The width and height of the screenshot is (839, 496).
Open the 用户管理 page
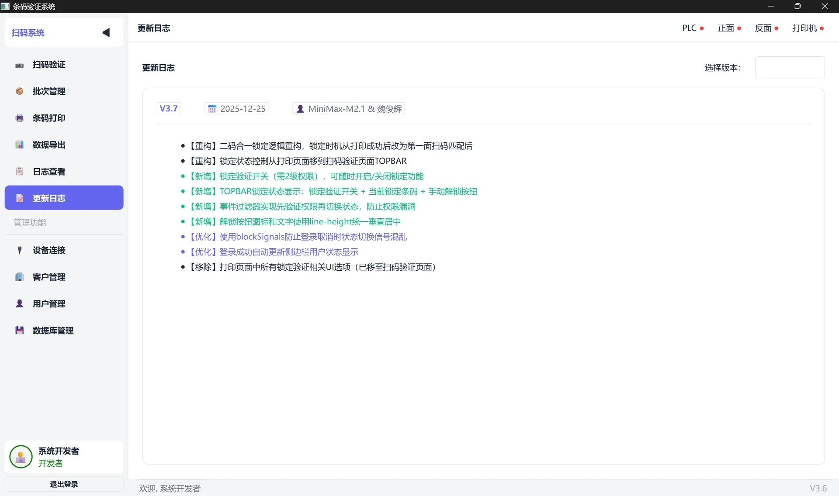click(64, 303)
